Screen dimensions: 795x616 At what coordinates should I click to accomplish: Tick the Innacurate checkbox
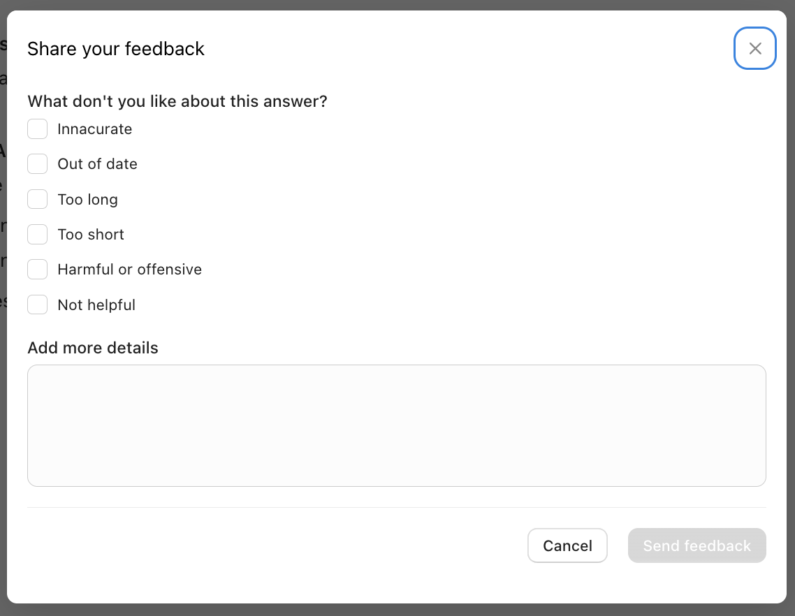coord(38,129)
